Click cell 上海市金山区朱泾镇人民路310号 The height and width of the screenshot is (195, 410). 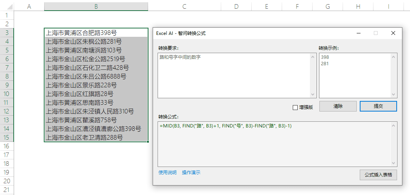(x=96, y=111)
